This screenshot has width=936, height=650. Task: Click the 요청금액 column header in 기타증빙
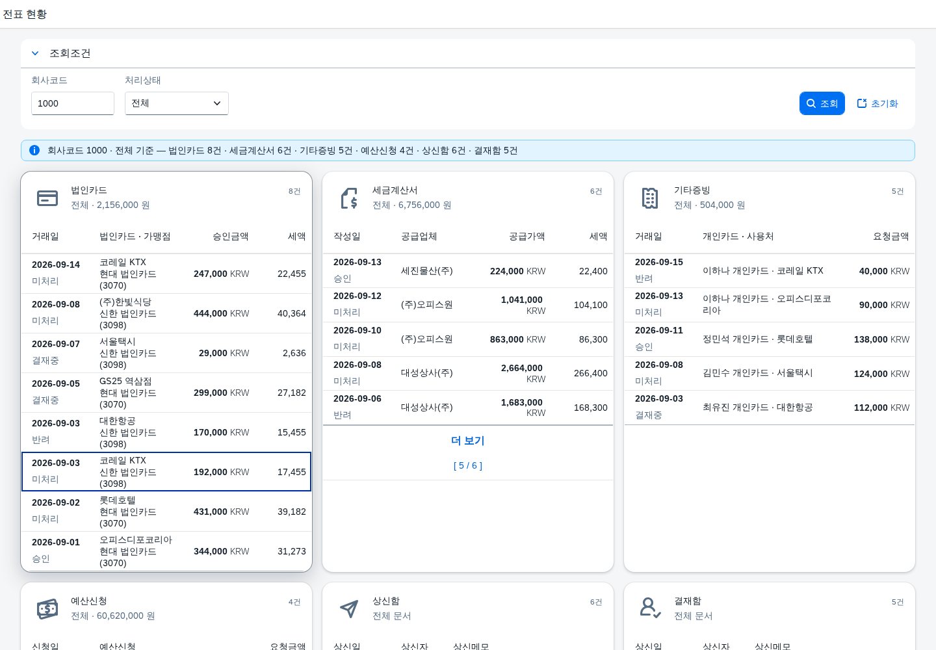[891, 237]
